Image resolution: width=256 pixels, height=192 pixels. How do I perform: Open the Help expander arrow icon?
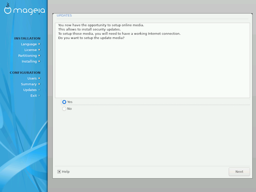click(59, 172)
